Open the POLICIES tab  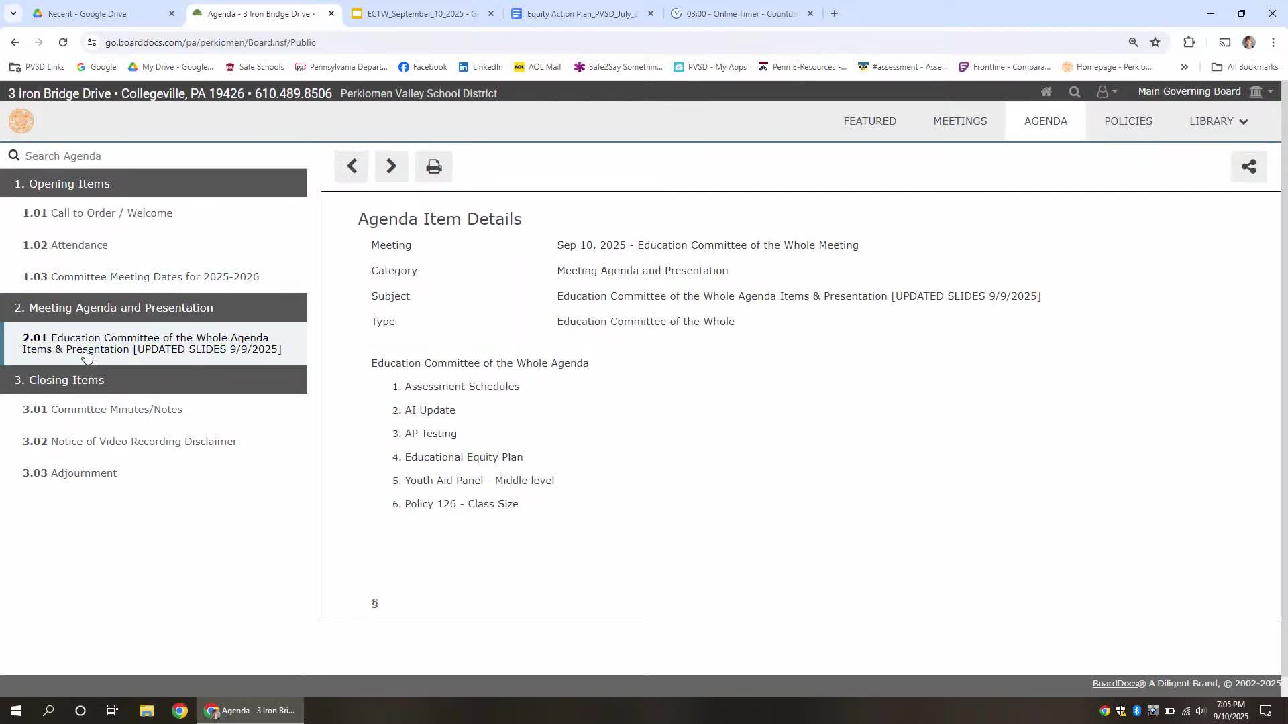(1128, 121)
